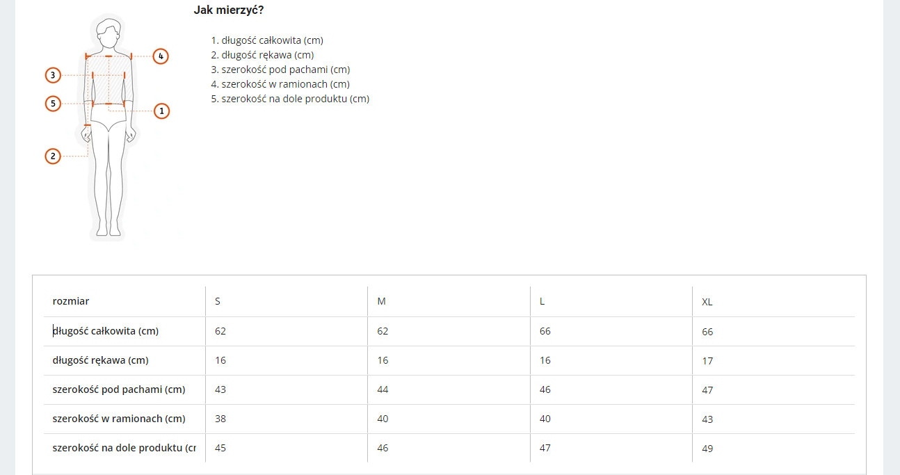
Task: Click the 'długość rękawa (cm)' row label
Action: 101,360
